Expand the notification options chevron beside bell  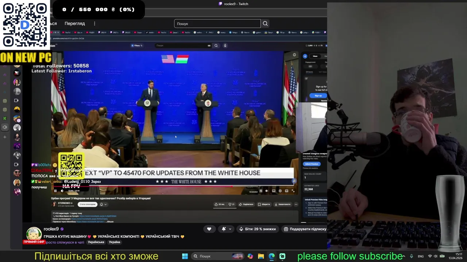tap(230, 229)
